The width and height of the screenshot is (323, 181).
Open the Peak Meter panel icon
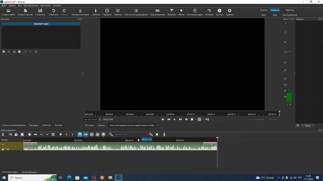pos(80,11)
